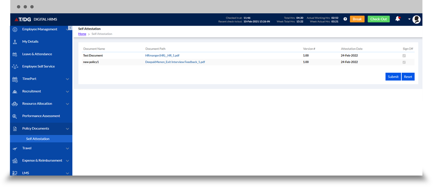Click the Self Attestation page heading
The width and height of the screenshot is (433, 187).
(89, 29)
